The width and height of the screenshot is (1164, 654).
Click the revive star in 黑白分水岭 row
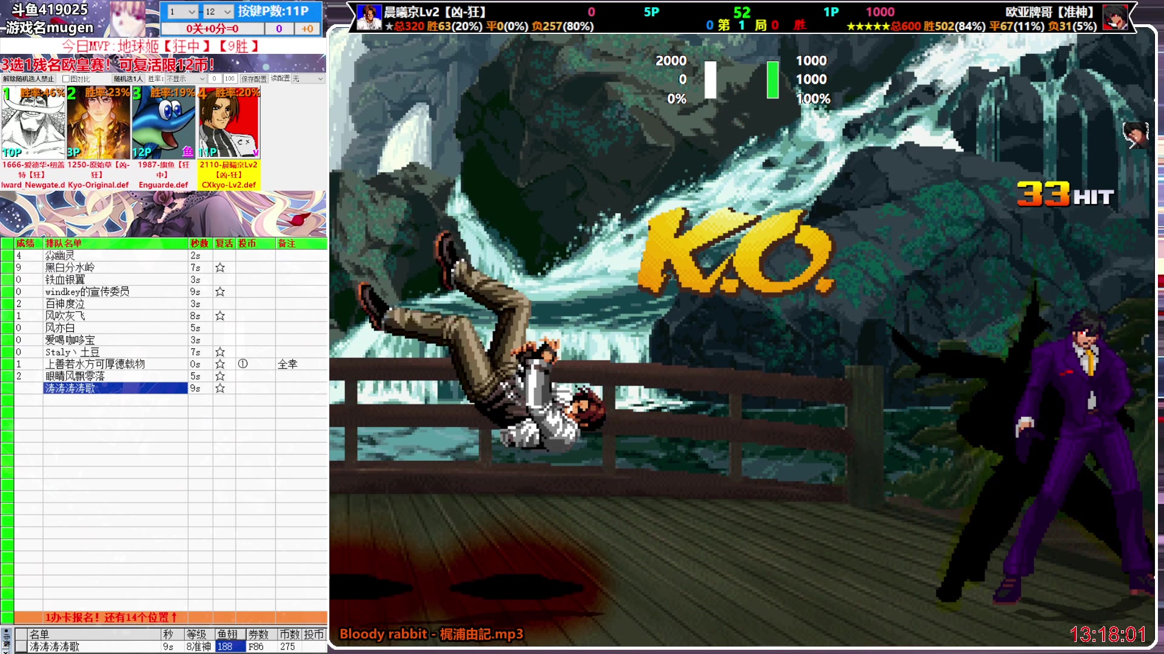(220, 268)
